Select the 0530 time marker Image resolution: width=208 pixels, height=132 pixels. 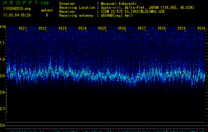tap(201, 29)
